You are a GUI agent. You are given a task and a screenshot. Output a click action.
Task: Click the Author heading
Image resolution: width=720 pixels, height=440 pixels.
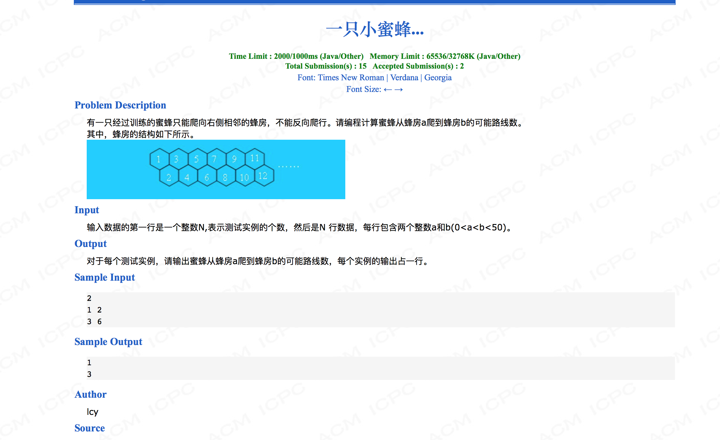point(90,394)
